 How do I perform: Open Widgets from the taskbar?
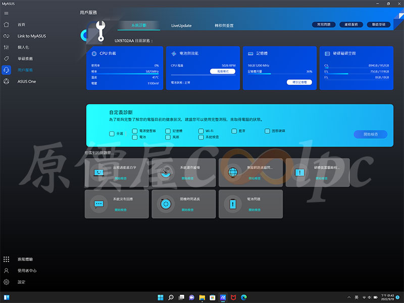point(7,297)
